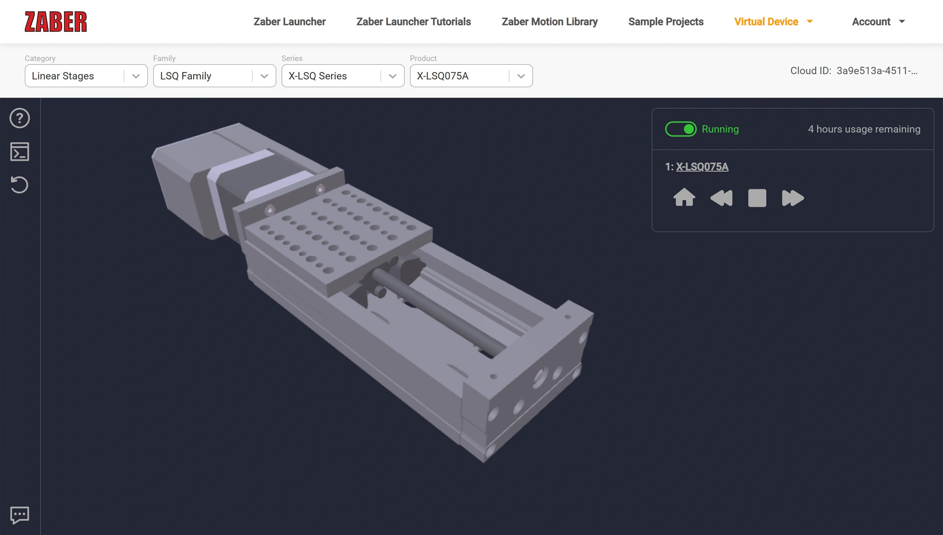Image resolution: width=943 pixels, height=535 pixels.
Task: Click the reset view circular arrow icon
Action: (20, 185)
